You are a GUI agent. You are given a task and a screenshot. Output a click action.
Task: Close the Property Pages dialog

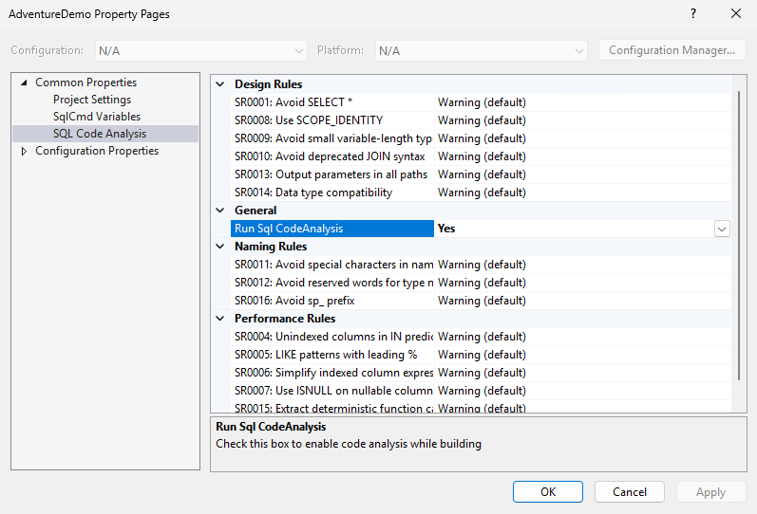[x=735, y=14]
